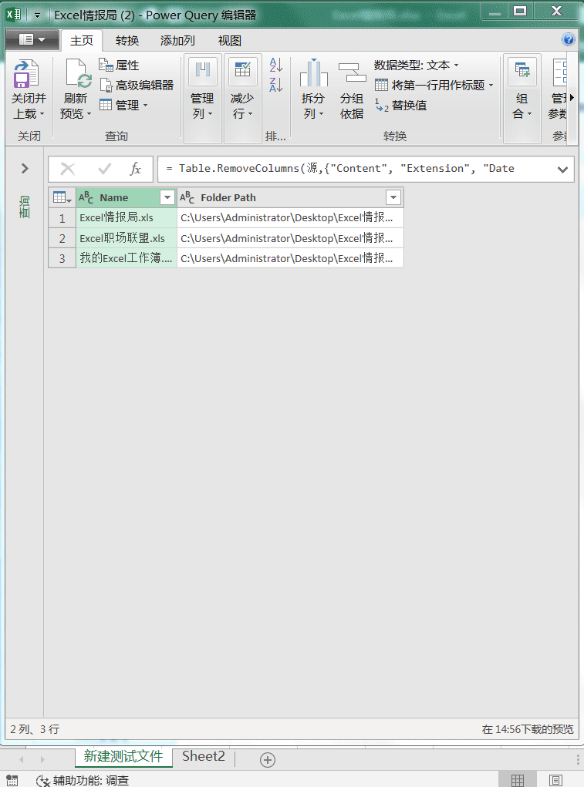584x787 pixels.
Task: Open the Advanced Editor (高级编辑器)
Action: point(137,85)
